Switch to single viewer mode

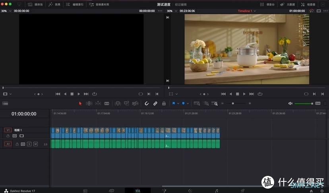[319, 11]
